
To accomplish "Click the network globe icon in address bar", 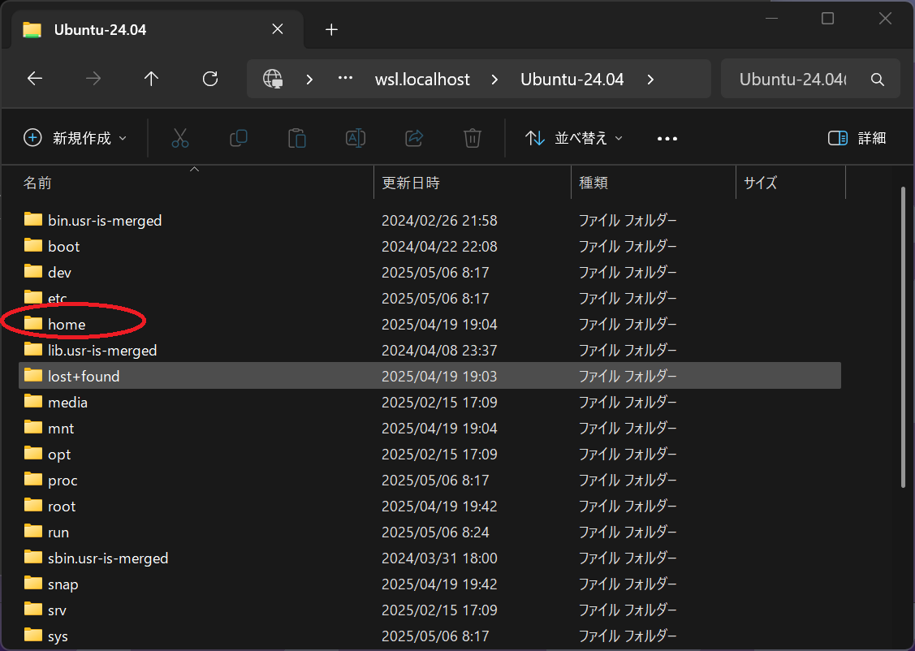I will click(273, 79).
